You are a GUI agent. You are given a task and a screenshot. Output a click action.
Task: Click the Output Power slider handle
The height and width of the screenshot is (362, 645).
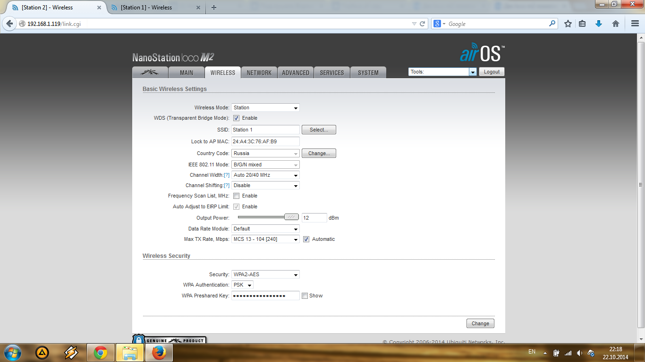[x=291, y=217]
